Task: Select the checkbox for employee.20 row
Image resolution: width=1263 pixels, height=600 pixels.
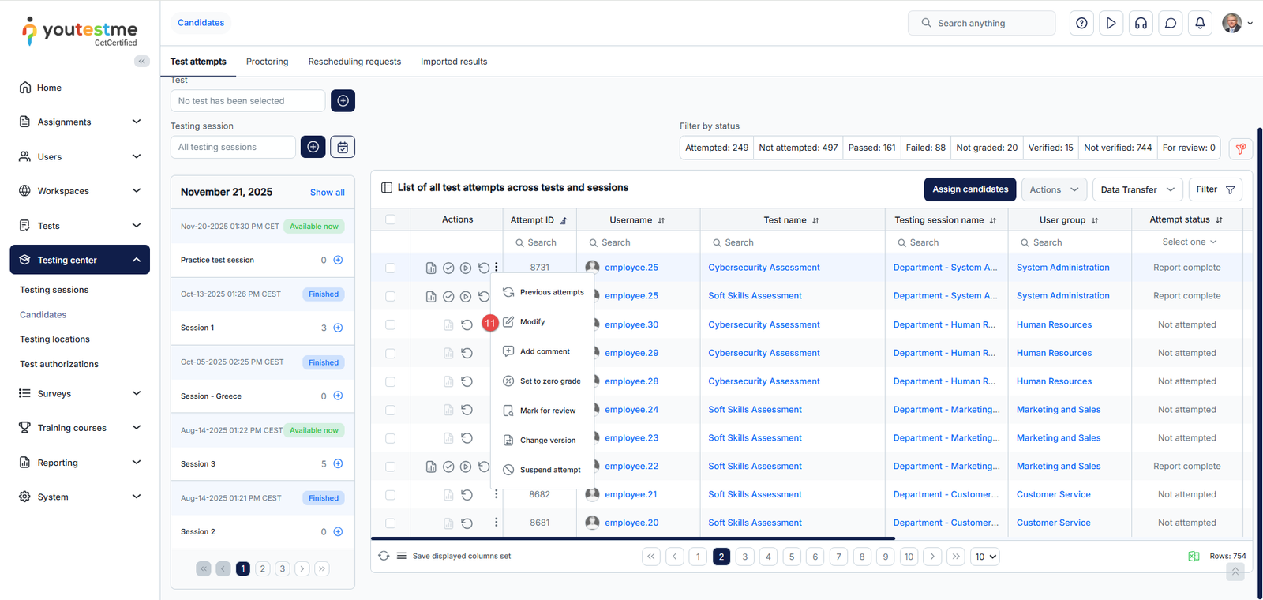Action: 390,523
